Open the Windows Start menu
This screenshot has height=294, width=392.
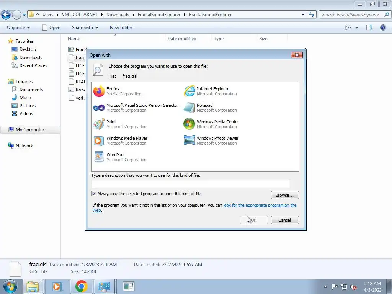(10, 286)
